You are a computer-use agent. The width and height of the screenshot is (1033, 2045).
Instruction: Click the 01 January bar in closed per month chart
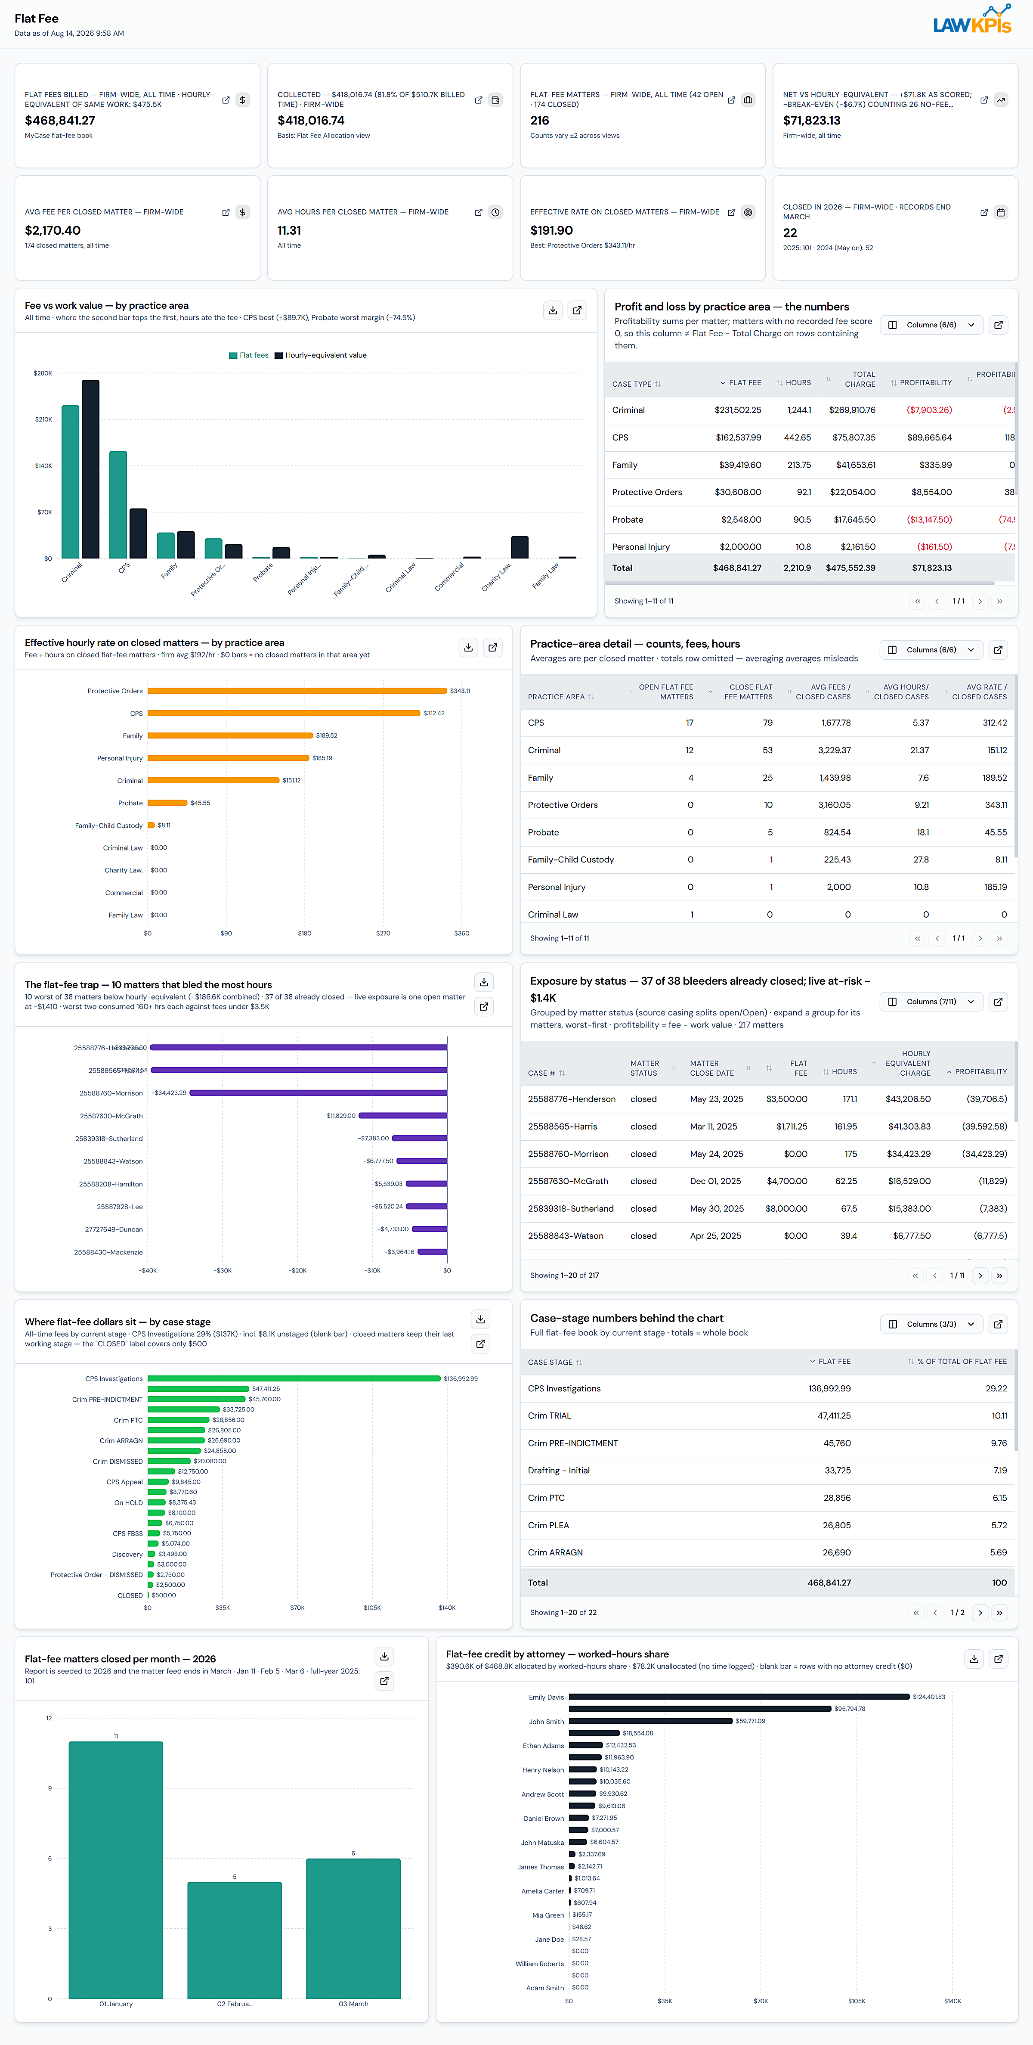116,1870
